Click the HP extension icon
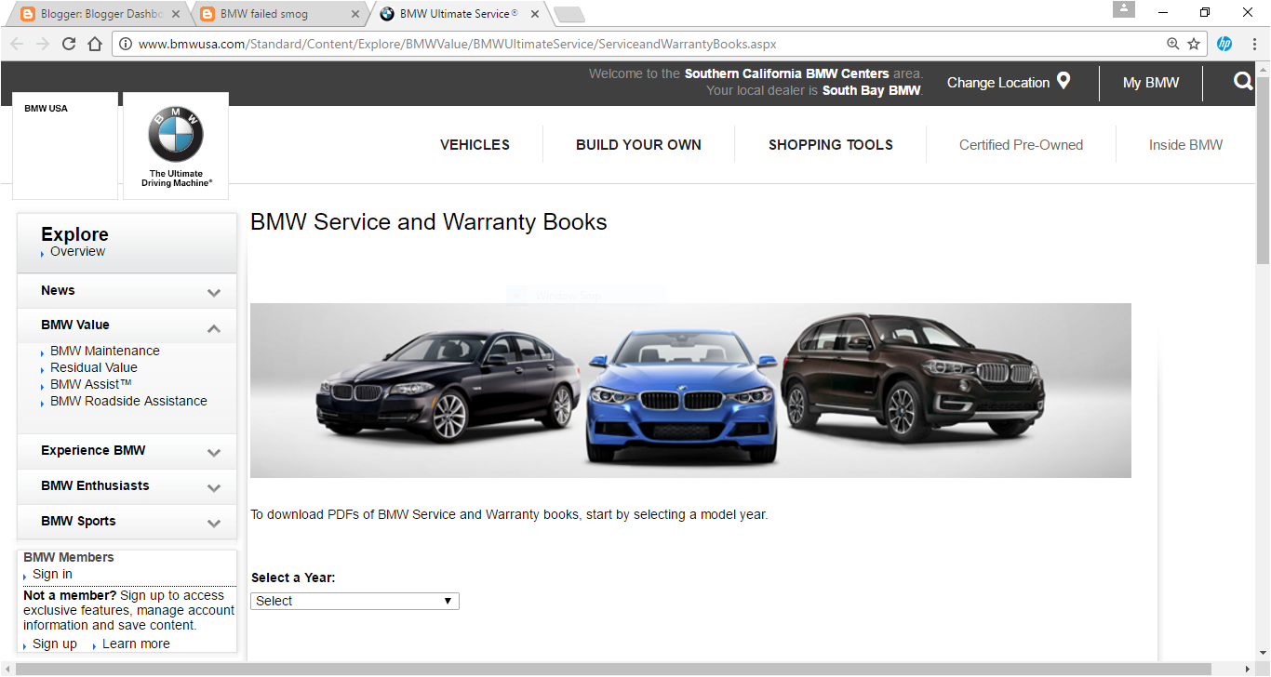 click(1224, 44)
